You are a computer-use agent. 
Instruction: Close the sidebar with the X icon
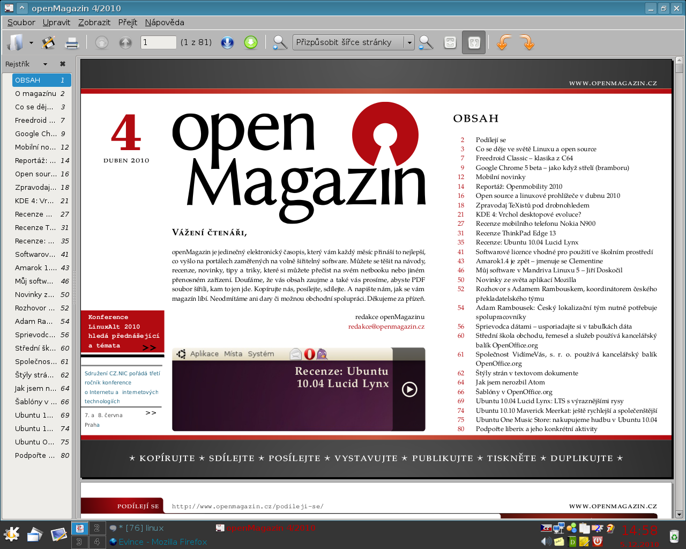(63, 64)
